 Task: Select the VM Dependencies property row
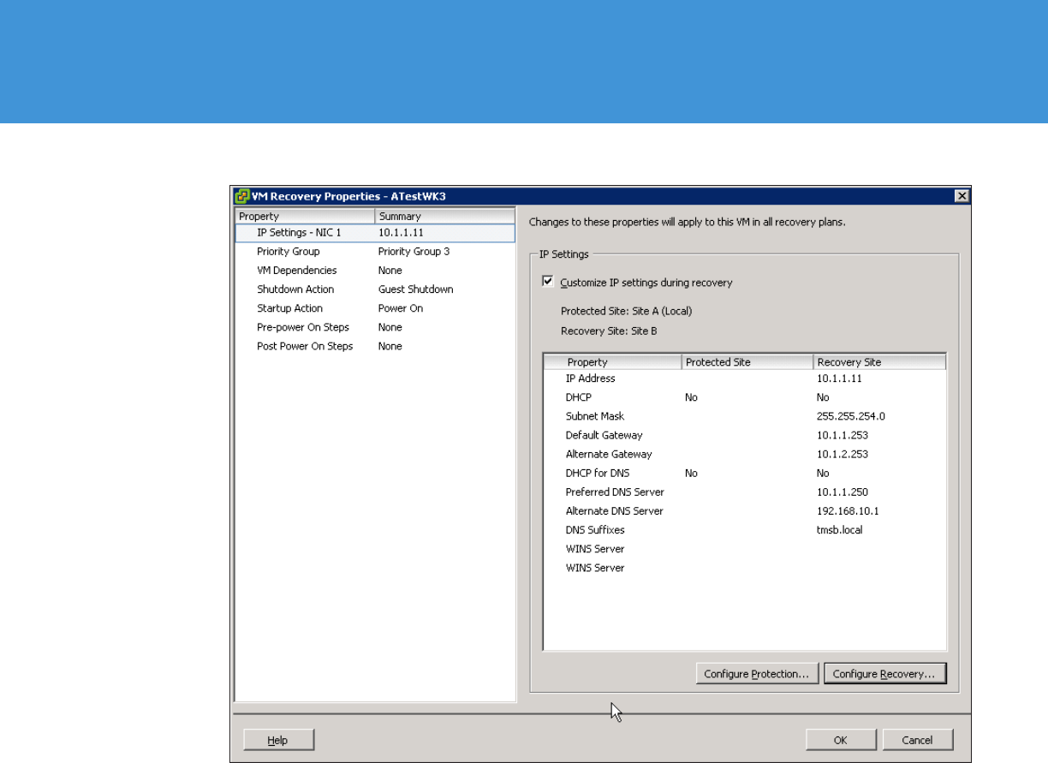(x=375, y=271)
